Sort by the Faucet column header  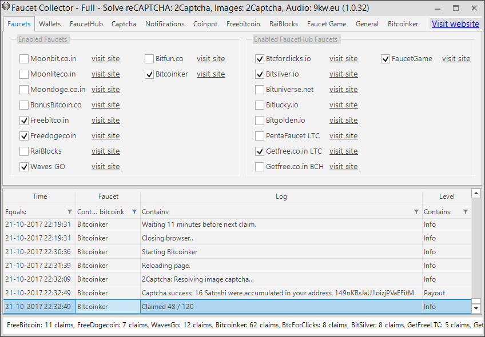pyautogui.click(x=108, y=196)
